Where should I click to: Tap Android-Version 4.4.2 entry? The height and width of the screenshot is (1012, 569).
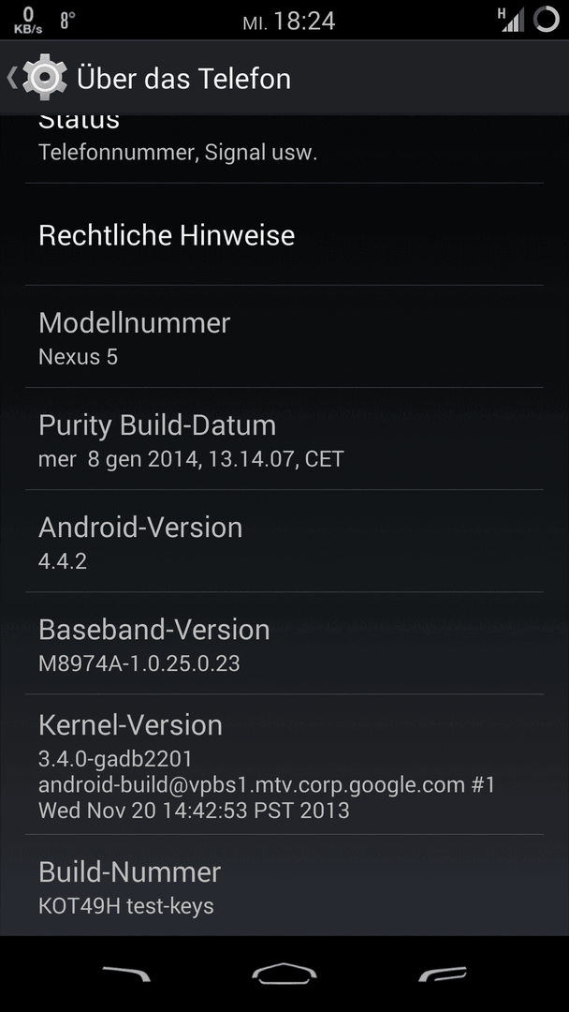tap(284, 541)
